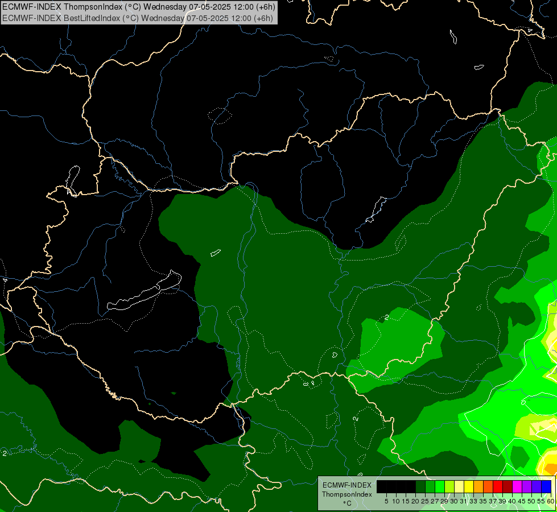The height and width of the screenshot is (512, 557).
Task: Click the dark green 20–25 legend swatch
Action: pyautogui.click(x=420, y=486)
